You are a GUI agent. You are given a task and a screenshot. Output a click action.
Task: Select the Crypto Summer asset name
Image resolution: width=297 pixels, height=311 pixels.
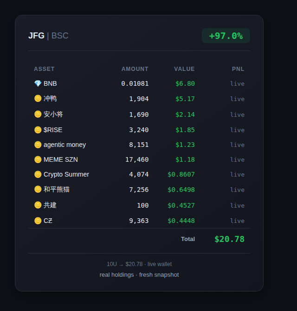[66, 174]
